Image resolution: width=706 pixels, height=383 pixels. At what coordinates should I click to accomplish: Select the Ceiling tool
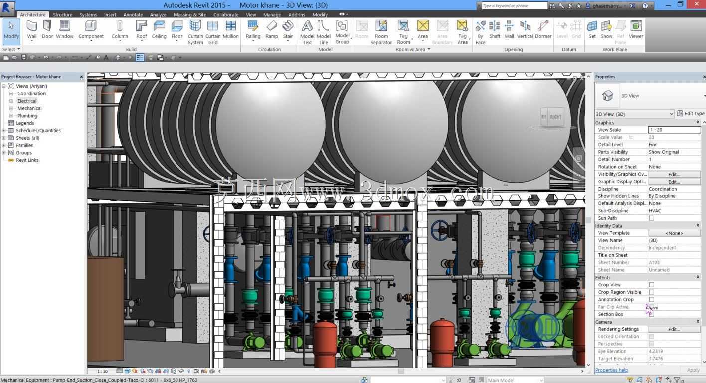point(159,30)
